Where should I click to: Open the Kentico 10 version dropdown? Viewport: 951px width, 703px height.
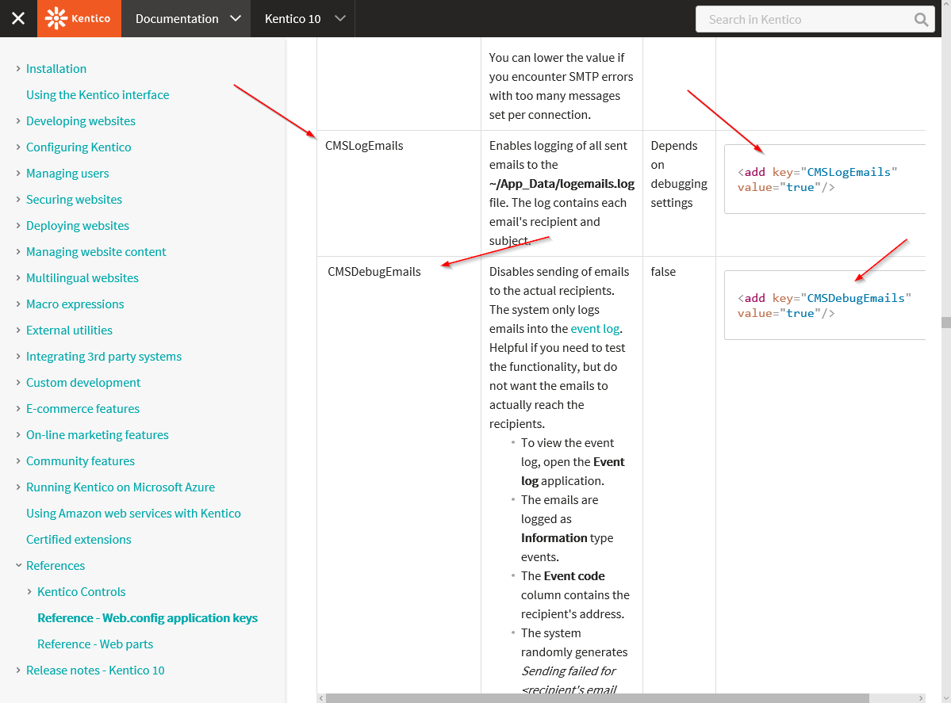(x=303, y=17)
